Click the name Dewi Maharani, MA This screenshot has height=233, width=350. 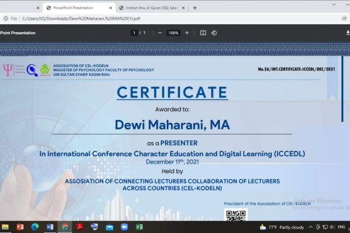pos(172,125)
